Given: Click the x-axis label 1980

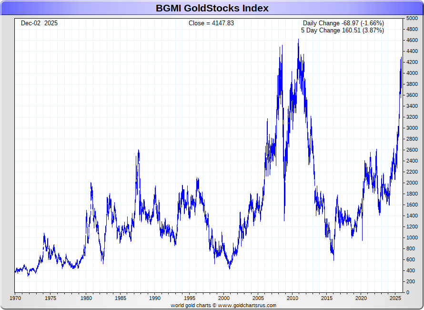Looking at the screenshot, I should point(86,299).
